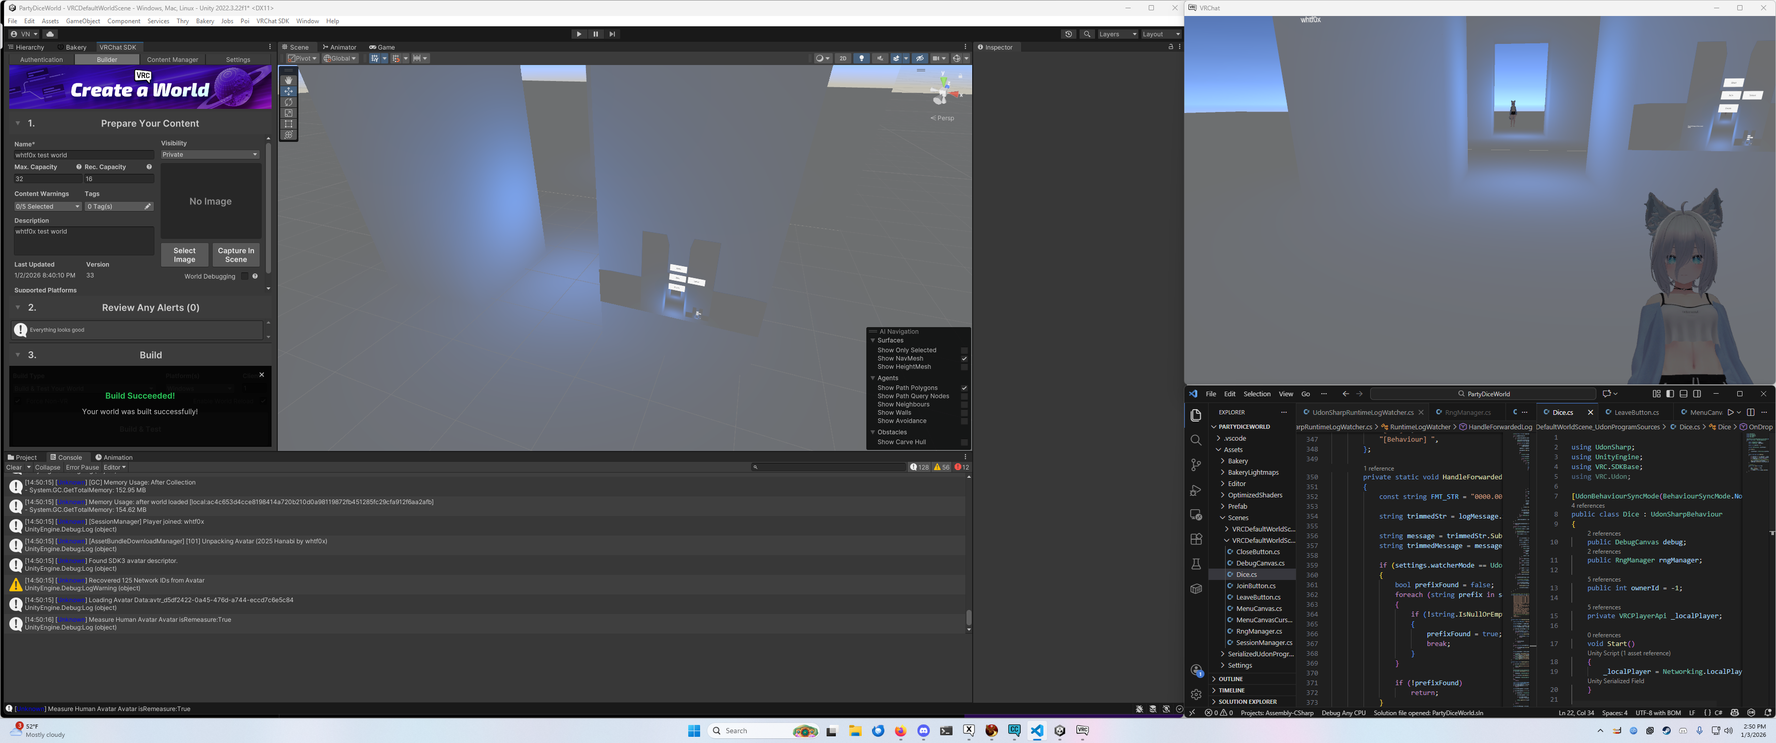The image size is (1776, 743).
Task: Open Source Control view in VS Code
Action: pos(1196,465)
